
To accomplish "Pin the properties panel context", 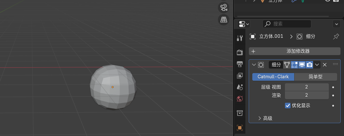I will (x=336, y=37).
